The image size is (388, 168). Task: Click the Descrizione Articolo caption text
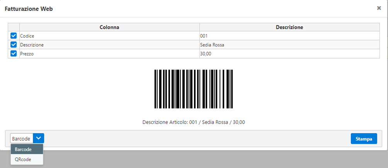(194, 122)
